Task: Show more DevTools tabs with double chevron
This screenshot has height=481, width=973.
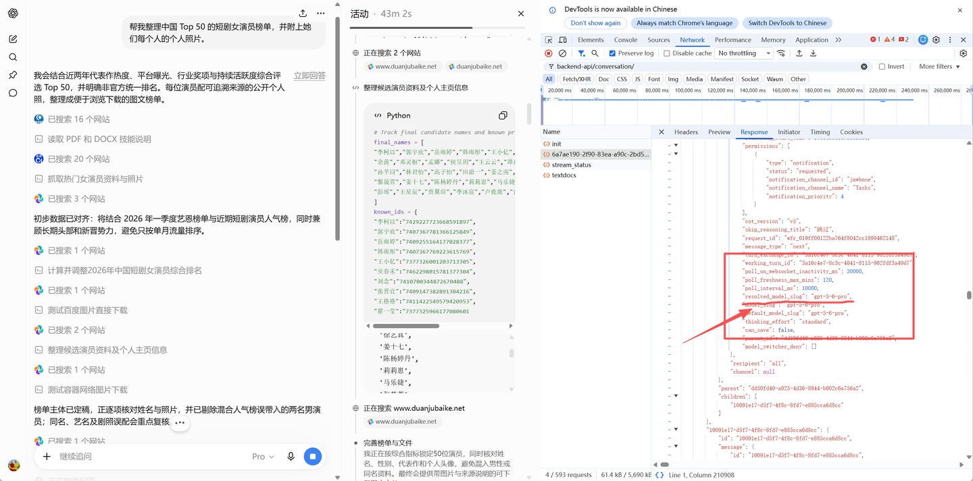Action: click(x=839, y=40)
